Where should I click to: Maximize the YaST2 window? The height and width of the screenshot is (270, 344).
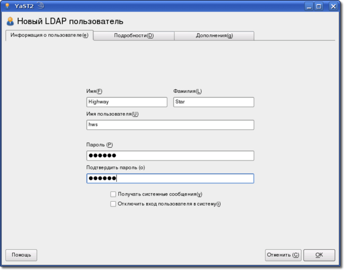click(x=319, y=6)
